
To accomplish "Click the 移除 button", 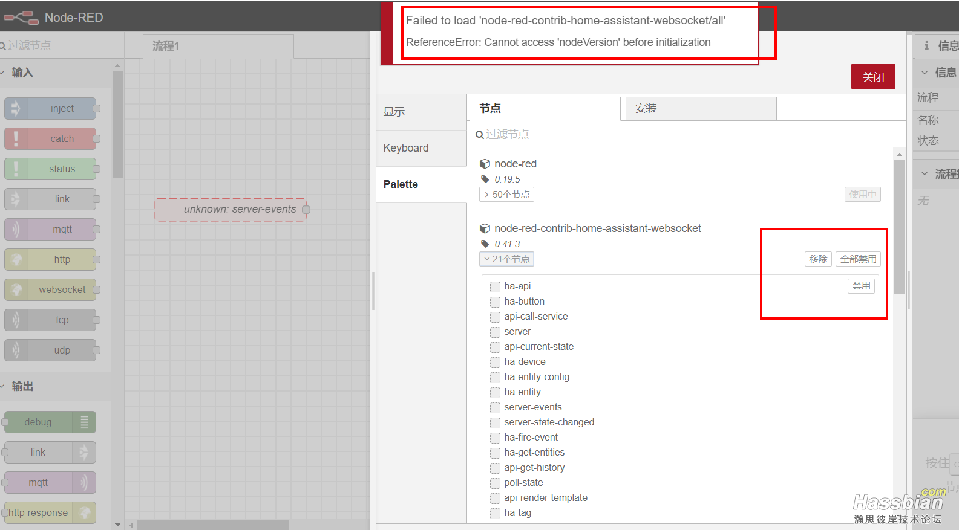I will tap(818, 259).
